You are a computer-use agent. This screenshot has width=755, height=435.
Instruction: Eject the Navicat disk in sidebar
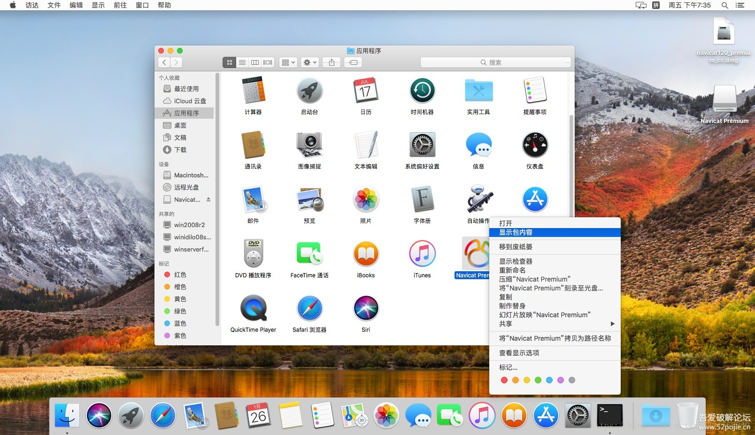208,199
